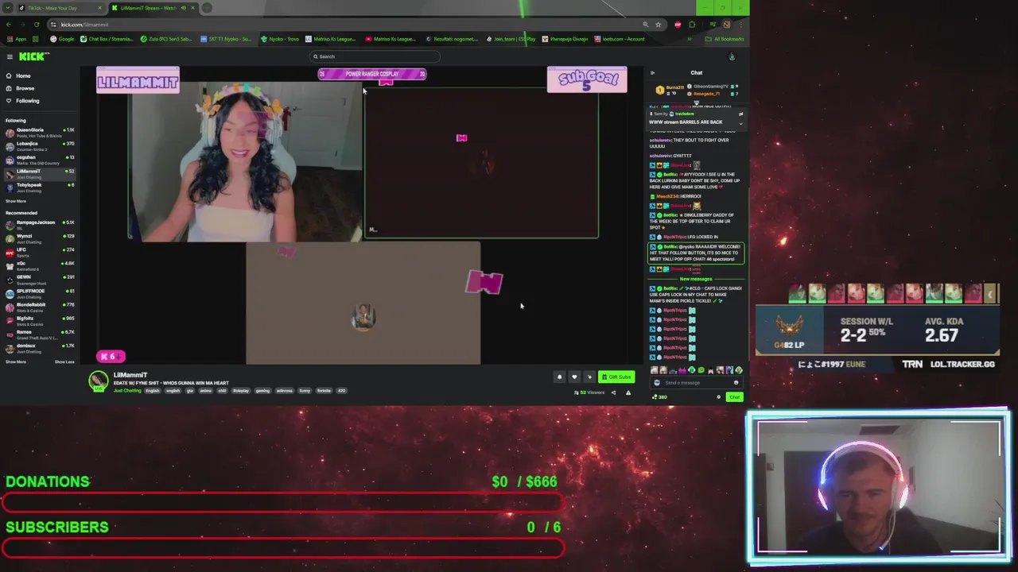Screen dimensions: 1018x572
Task: Open SPLIFFMODE recommended channel
Action: pyautogui.click(x=40, y=292)
